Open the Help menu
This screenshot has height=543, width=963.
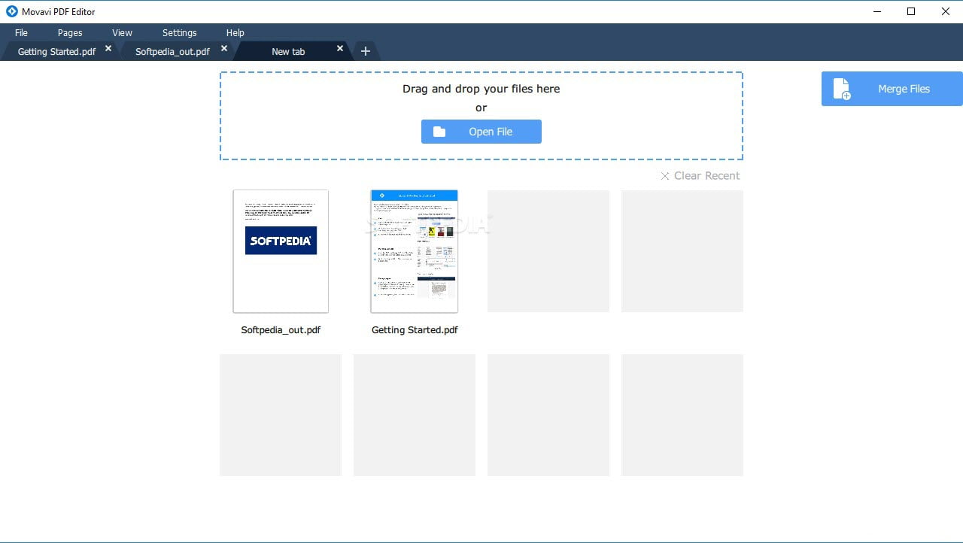(235, 33)
